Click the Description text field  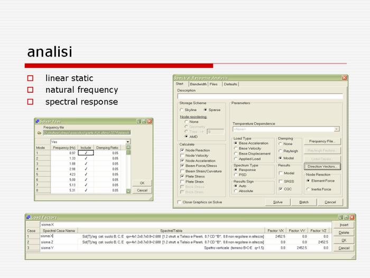pyautogui.click(x=259, y=96)
